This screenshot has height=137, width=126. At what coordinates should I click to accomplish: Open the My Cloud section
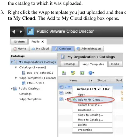click(x=40, y=49)
